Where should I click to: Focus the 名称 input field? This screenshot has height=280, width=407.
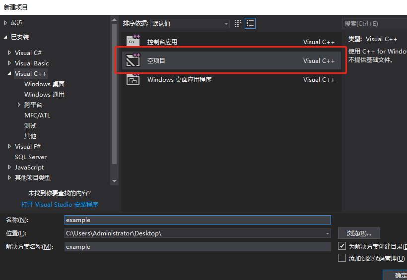pyautogui.click(x=198, y=220)
